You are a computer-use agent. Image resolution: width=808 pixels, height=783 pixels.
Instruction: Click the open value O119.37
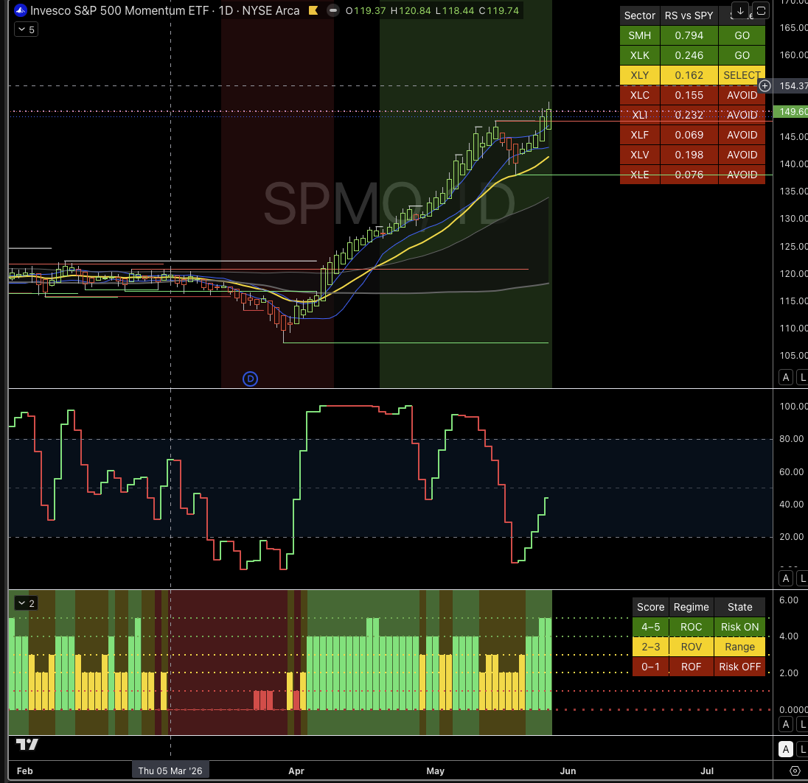pos(366,10)
